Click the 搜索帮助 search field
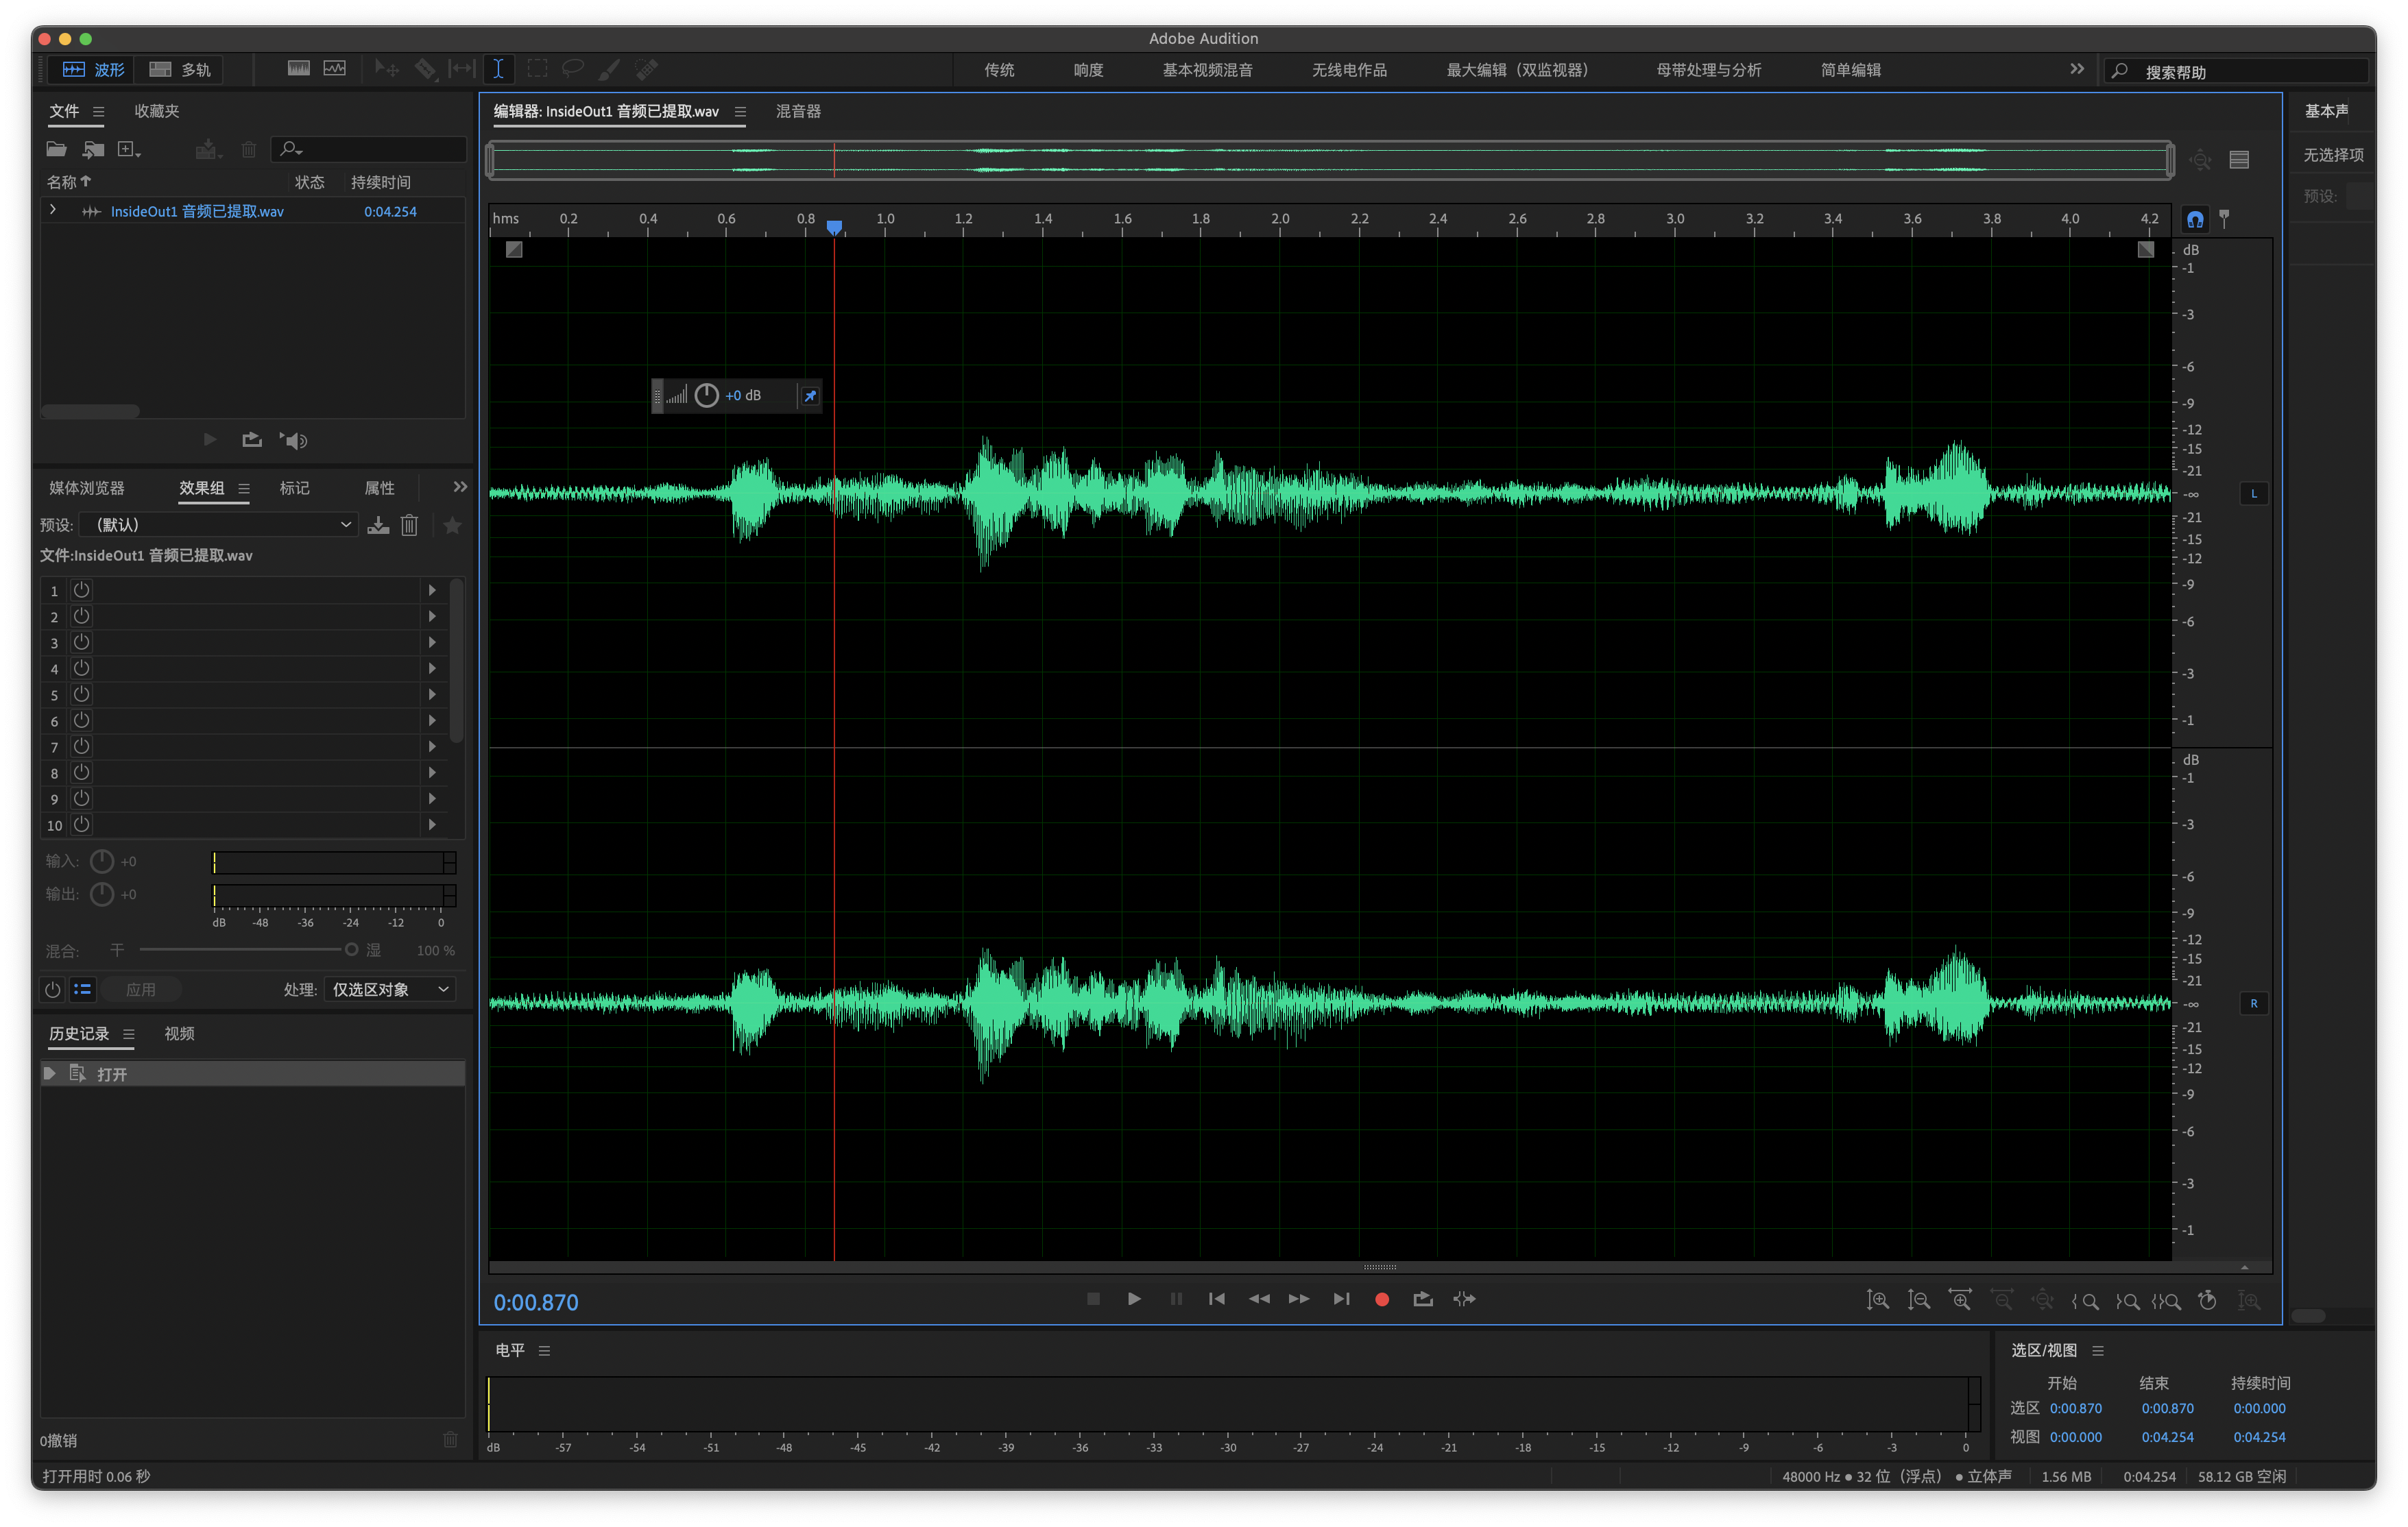 (2237, 71)
